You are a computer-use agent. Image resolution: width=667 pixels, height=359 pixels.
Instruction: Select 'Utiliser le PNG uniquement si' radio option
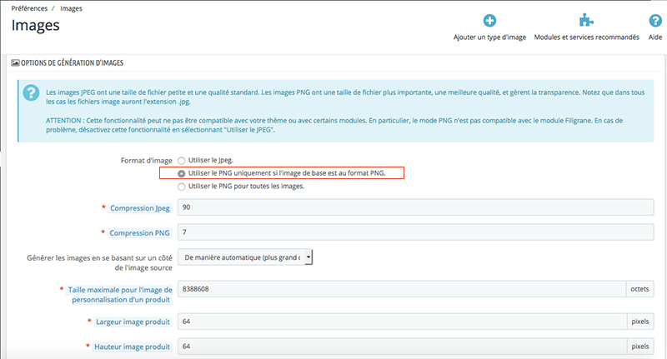click(x=182, y=173)
